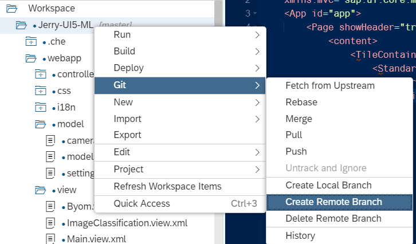Collapse code fold arrow at line 3
This screenshot has width=416, height=244.
pos(254,13)
